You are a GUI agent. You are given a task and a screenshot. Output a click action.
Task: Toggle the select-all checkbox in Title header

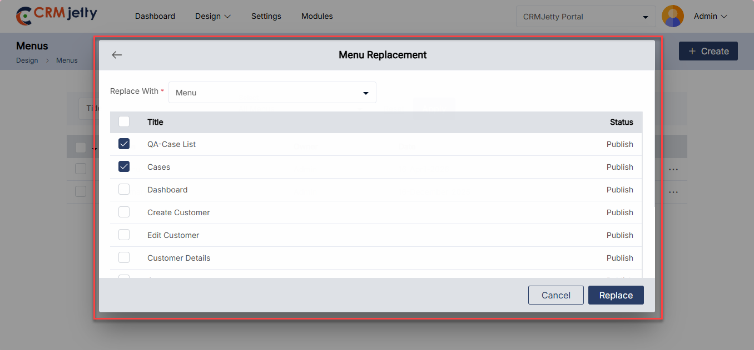click(x=124, y=122)
